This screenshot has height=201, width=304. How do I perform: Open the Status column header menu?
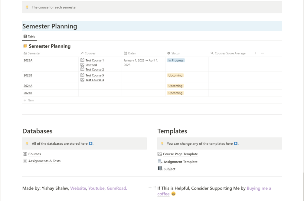click(175, 53)
